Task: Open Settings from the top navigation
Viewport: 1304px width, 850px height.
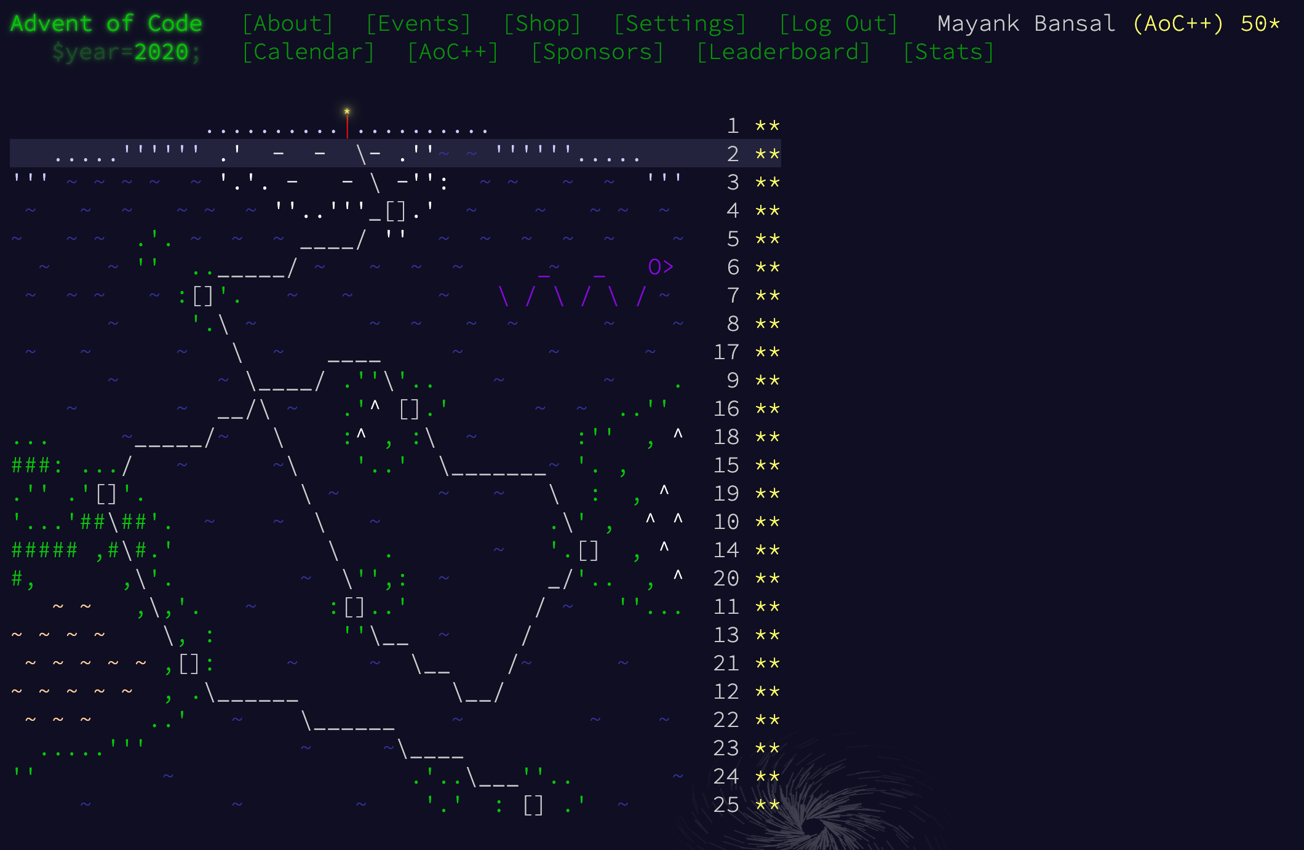Action: click(680, 23)
